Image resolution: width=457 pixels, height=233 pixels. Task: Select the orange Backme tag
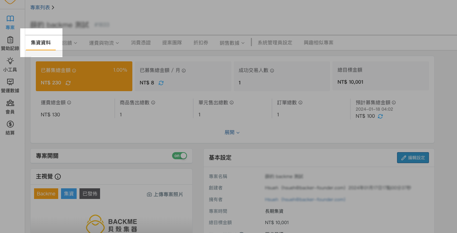coord(46,194)
